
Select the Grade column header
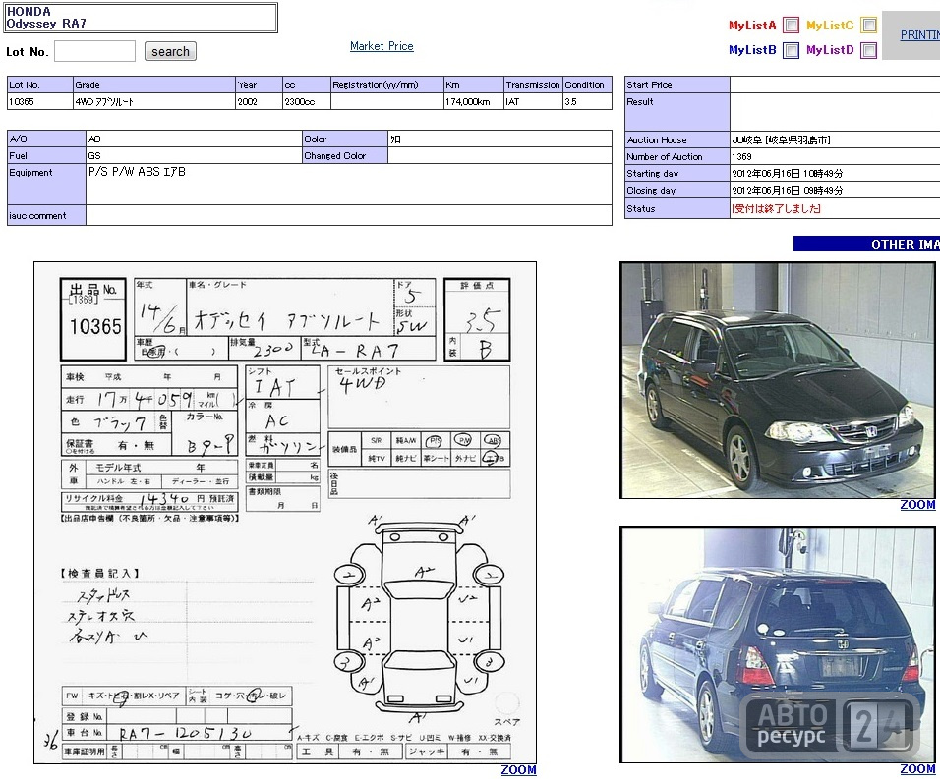[x=154, y=85]
